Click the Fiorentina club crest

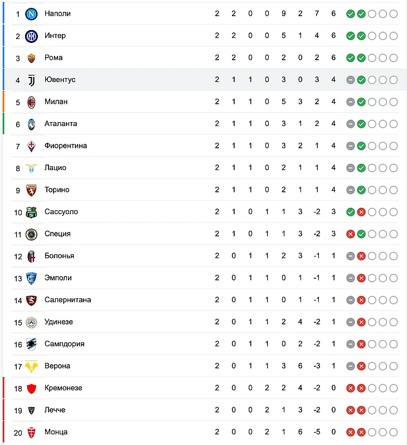(x=31, y=146)
